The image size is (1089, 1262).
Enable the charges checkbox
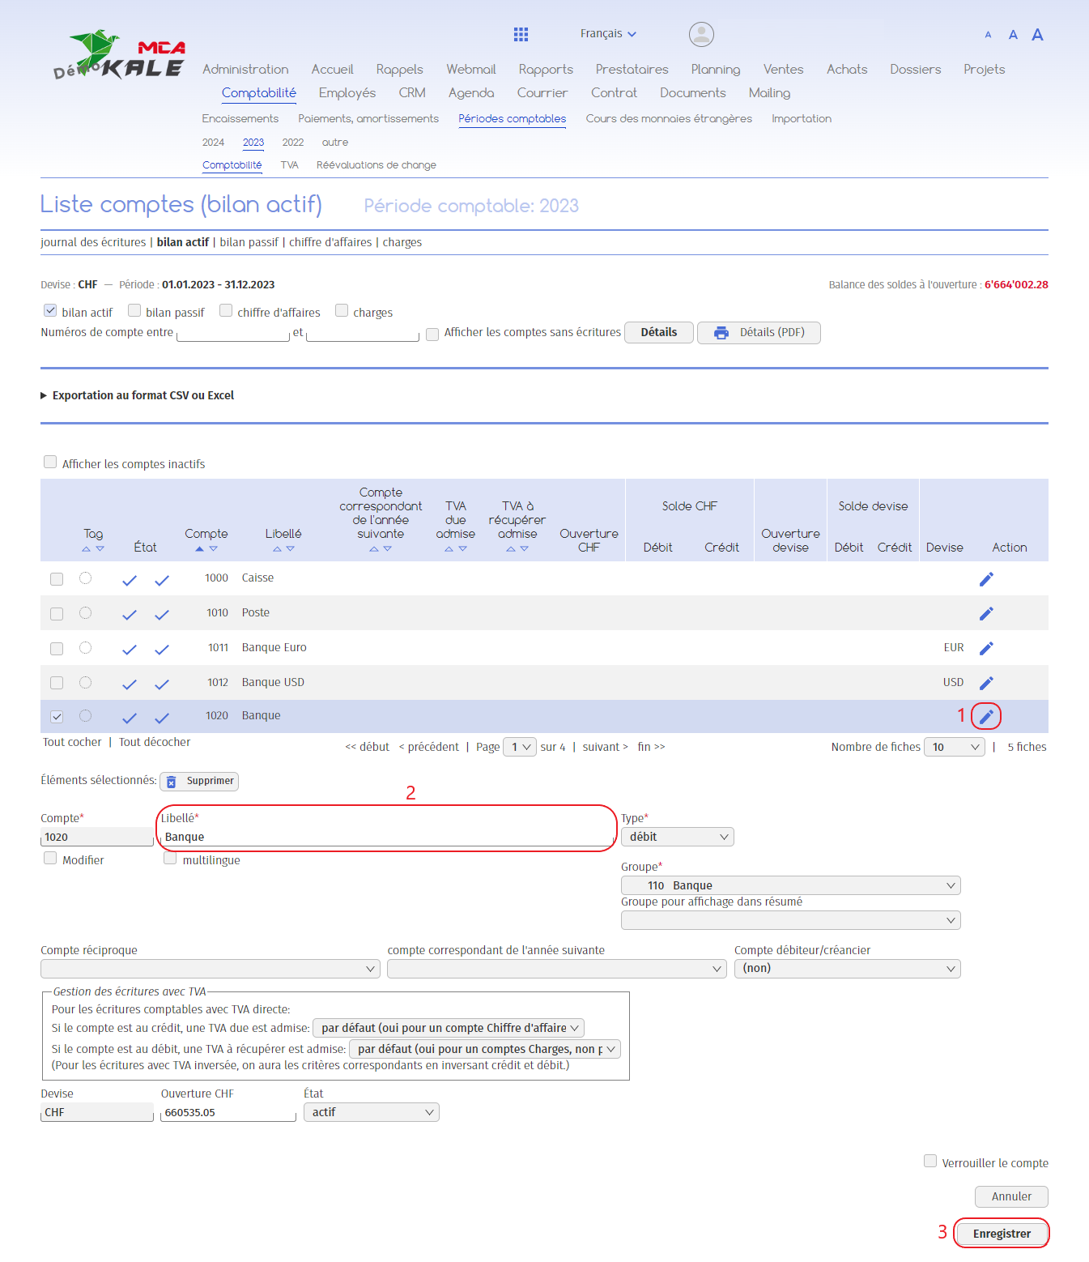point(342,310)
